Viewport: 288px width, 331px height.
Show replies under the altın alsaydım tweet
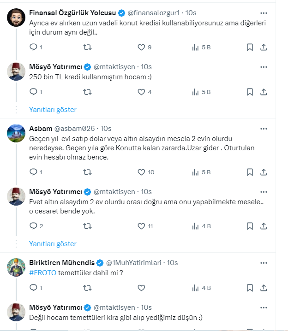(x=53, y=243)
